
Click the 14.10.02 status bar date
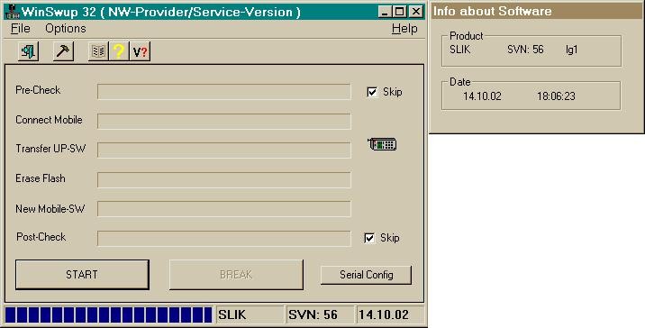point(390,314)
